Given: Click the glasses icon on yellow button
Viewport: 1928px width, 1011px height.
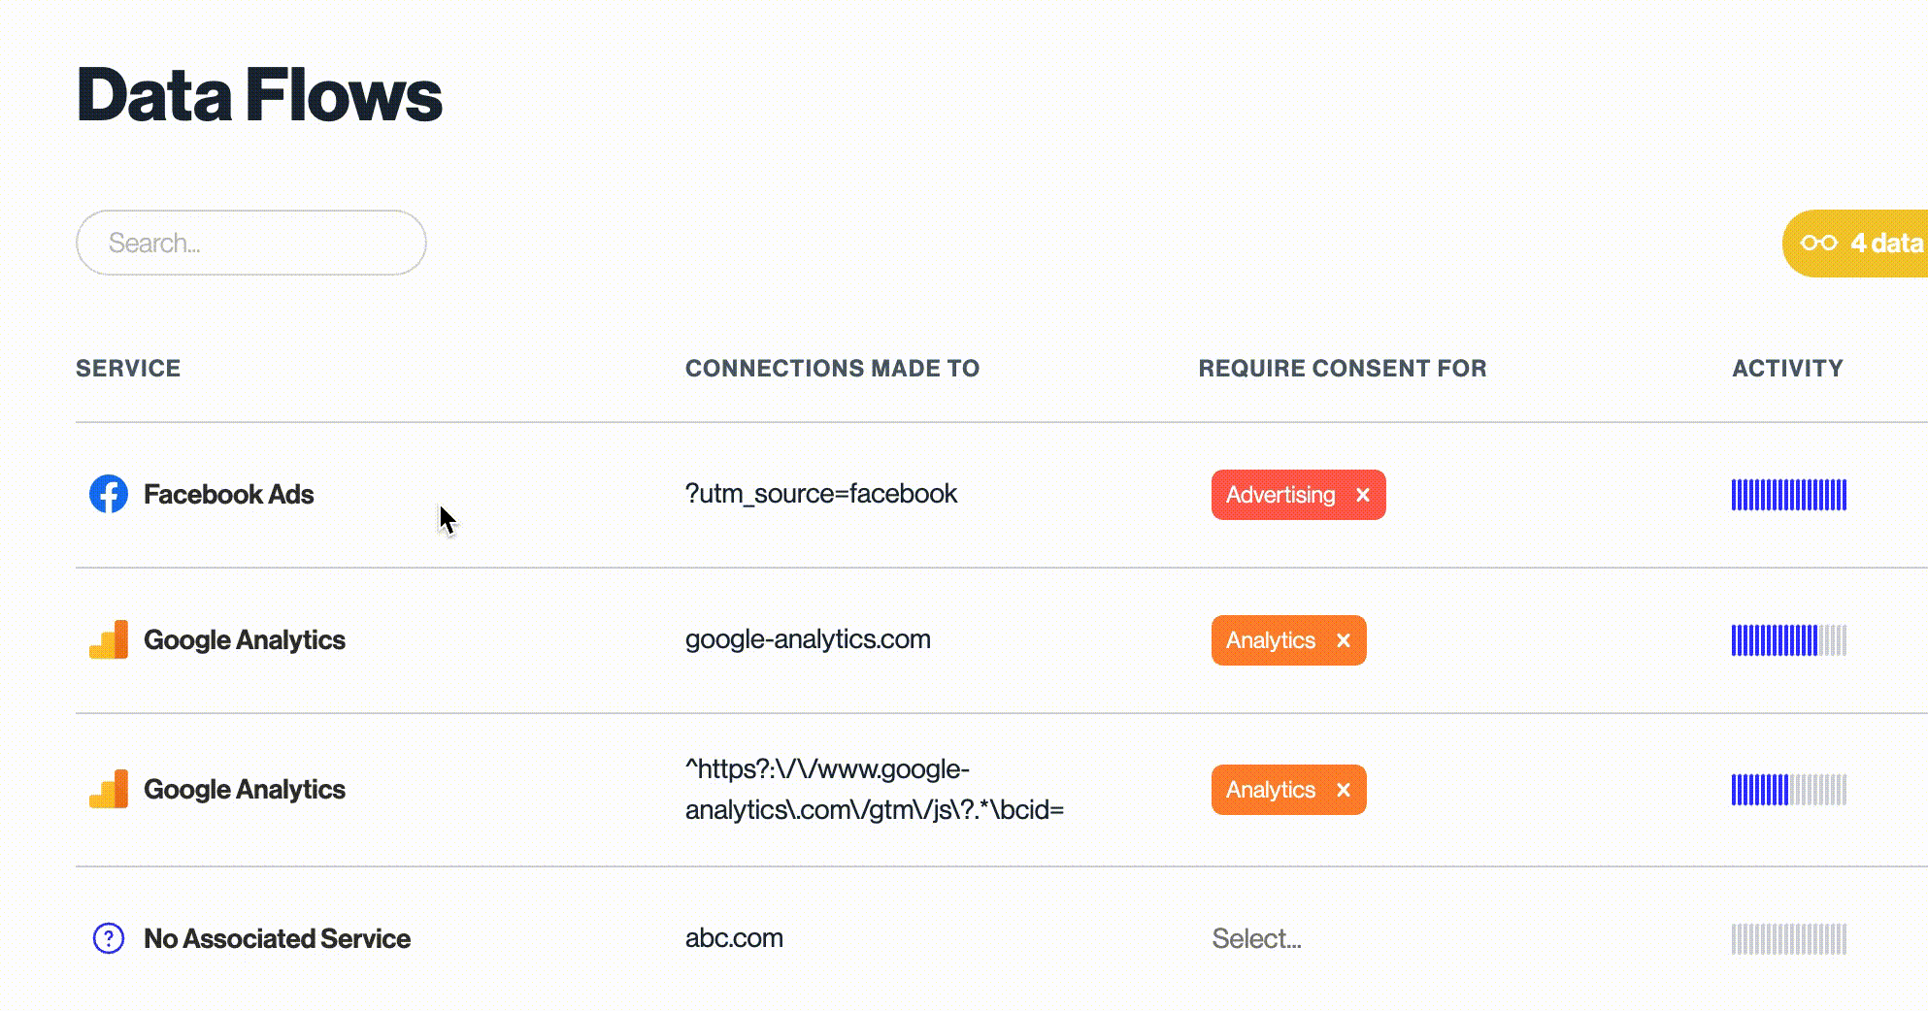Looking at the screenshot, I should point(1818,243).
